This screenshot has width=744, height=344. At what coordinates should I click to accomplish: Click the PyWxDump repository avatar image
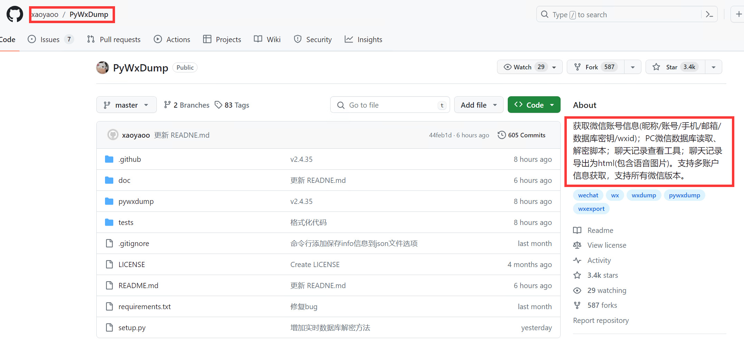pyautogui.click(x=103, y=68)
